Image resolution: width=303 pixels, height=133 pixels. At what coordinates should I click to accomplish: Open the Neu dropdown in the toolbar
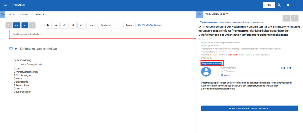pyautogui.click(x=92, y=25)
